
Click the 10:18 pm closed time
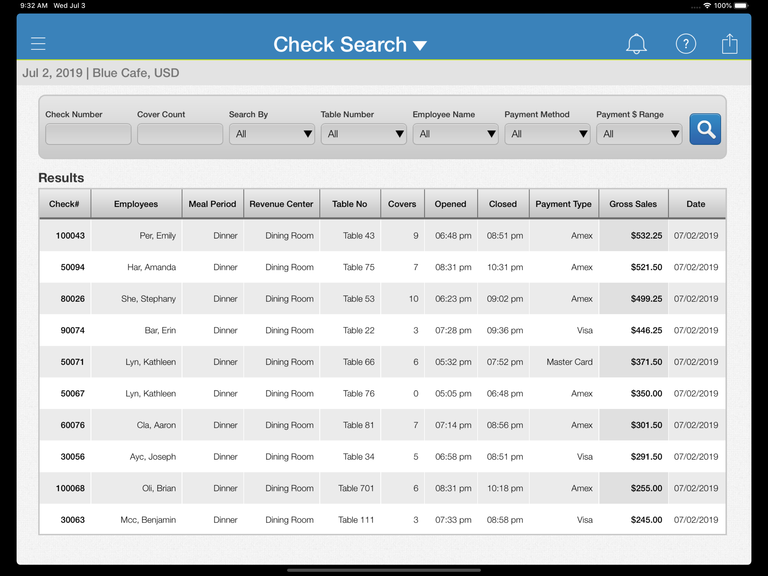[x=505, y=489]
